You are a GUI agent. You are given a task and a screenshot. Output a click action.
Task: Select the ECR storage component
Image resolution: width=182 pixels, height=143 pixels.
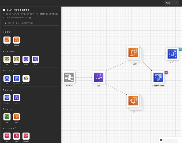[x=16, y=117]
